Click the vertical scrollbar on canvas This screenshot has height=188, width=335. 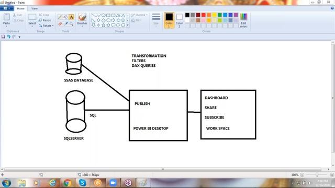[x=333, y=98]
